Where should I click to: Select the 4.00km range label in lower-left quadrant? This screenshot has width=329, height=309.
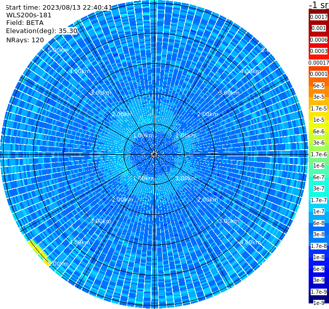tap(79, 242)
